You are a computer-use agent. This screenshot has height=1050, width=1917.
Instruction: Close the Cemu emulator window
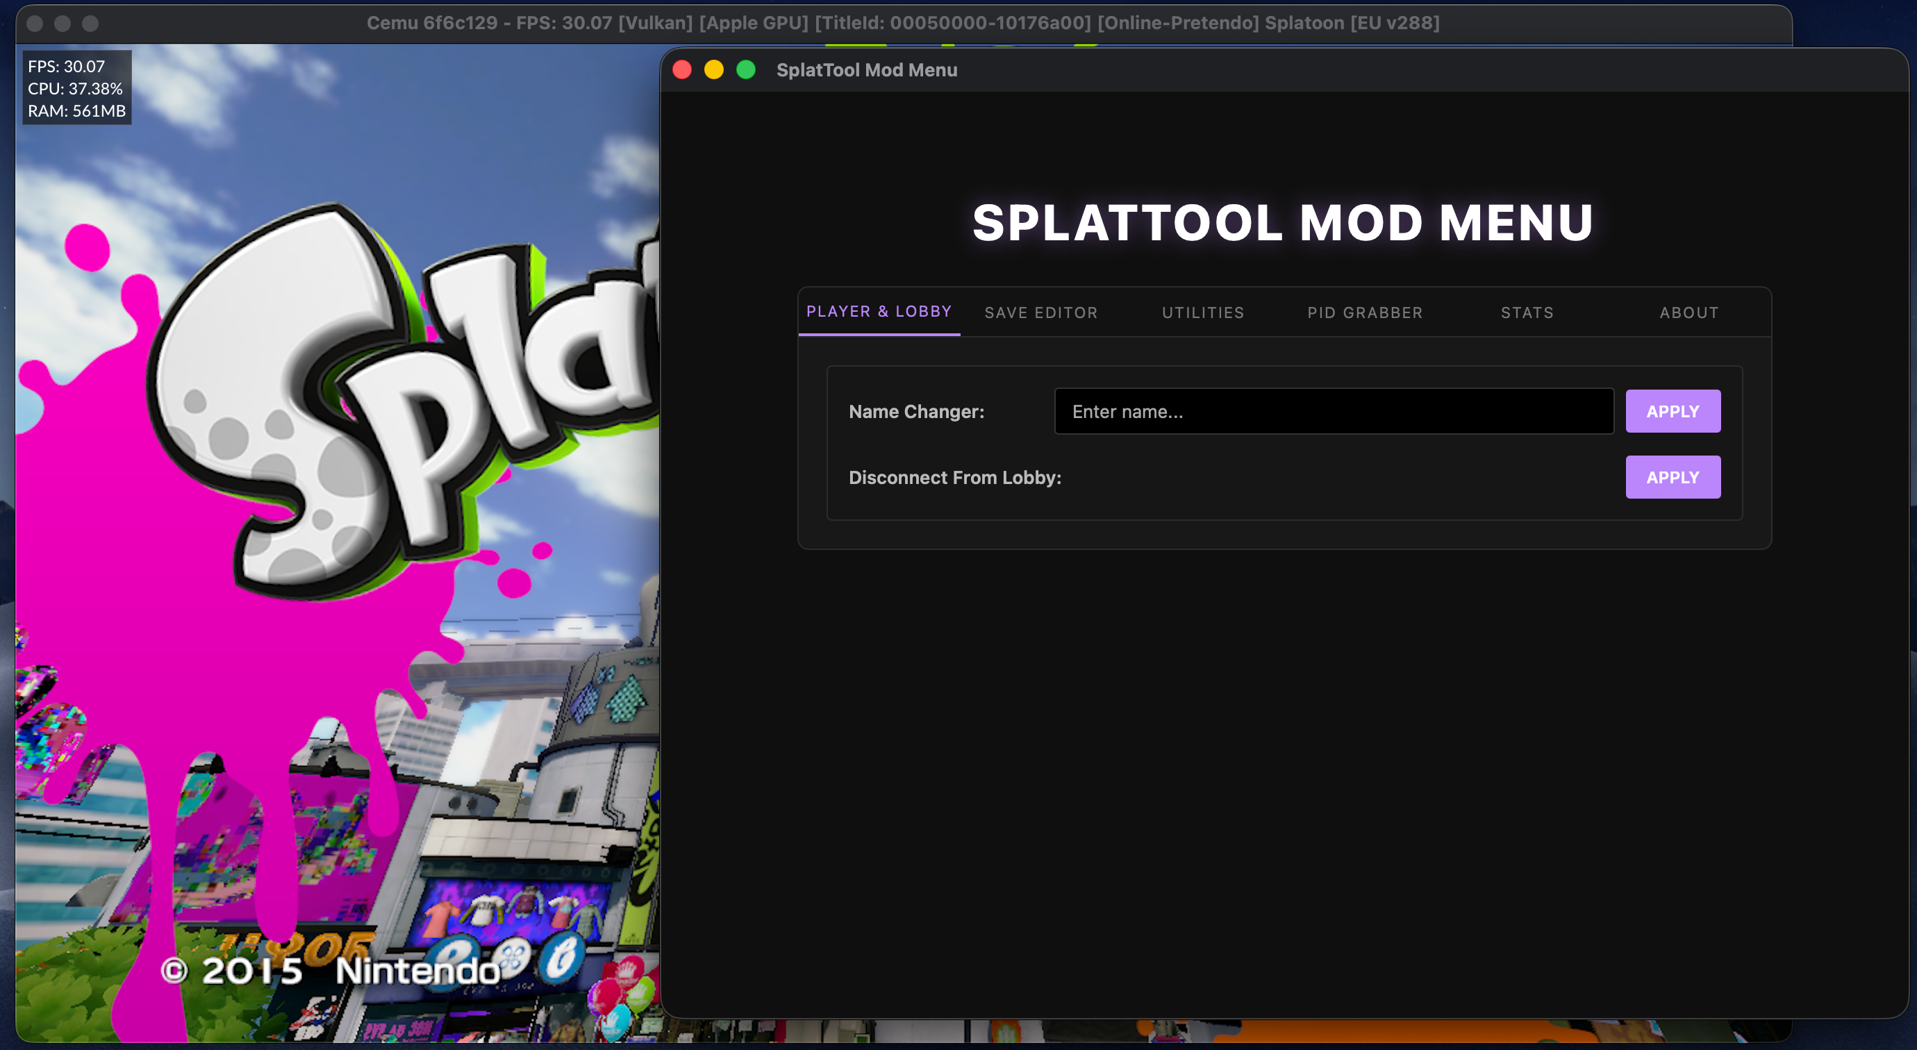pos(34,23)
